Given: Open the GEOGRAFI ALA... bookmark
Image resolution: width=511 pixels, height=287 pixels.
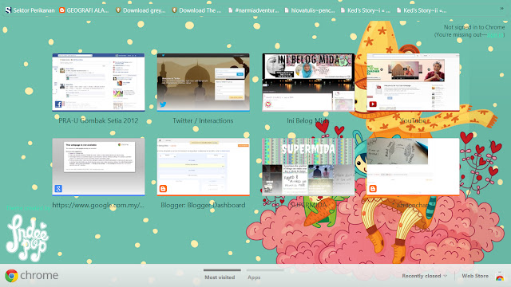Looking at the screenshot, I should (x=84, y=10).
